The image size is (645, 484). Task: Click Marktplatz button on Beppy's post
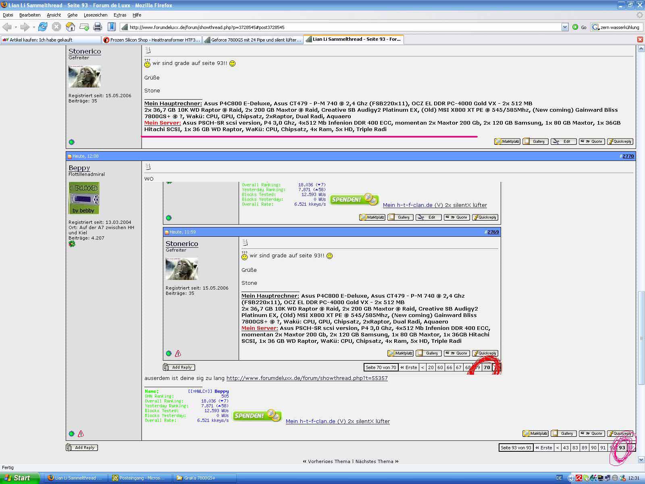point(536,434)
